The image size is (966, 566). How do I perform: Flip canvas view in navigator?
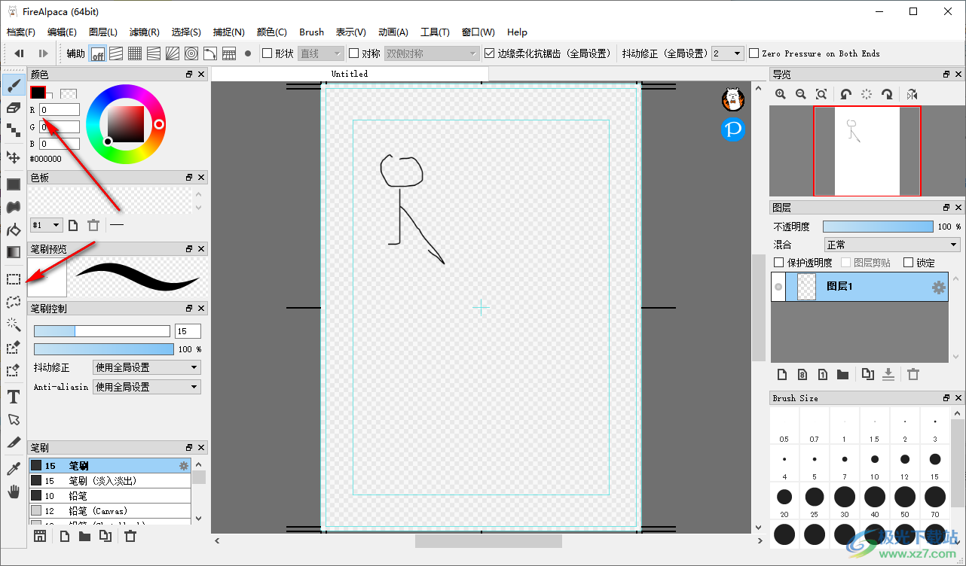click(x=913, y=94)
